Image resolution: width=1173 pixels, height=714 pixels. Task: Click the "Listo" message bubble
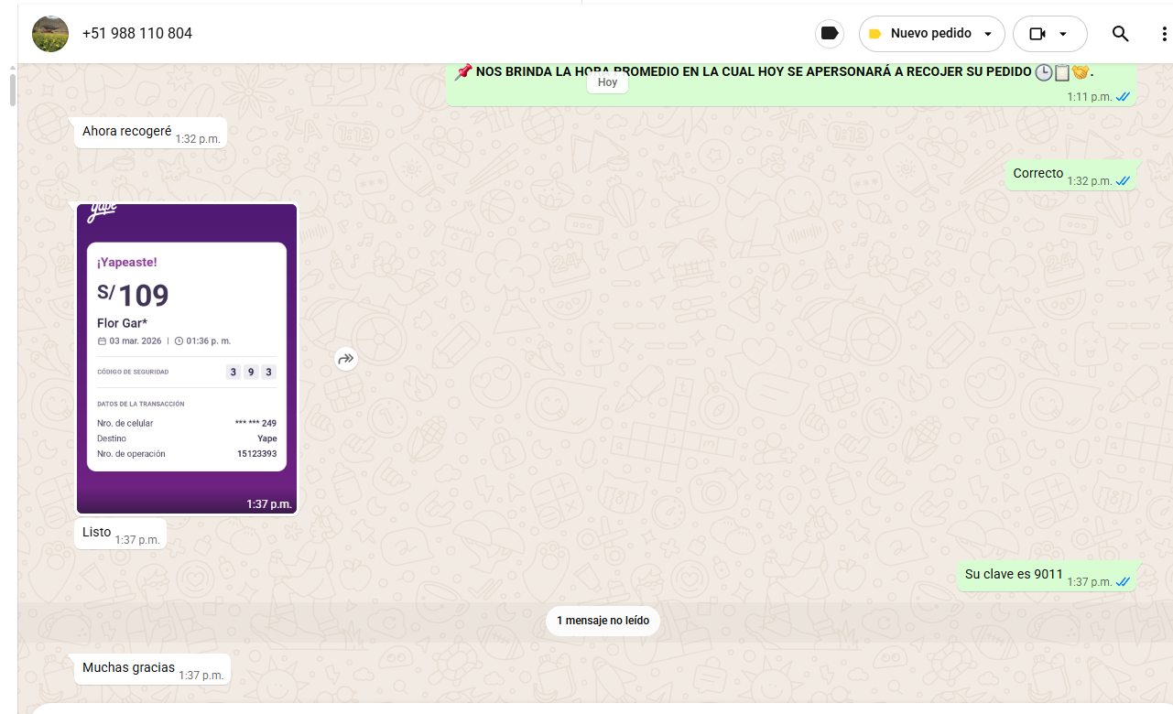tap(97, 533)
